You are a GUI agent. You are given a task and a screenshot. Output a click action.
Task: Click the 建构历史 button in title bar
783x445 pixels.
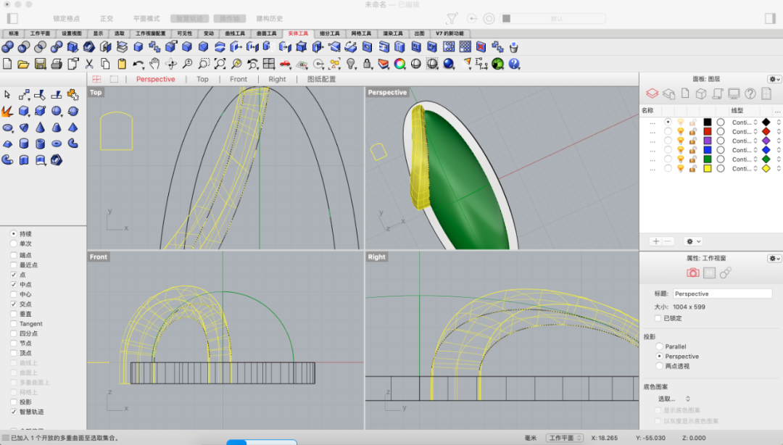[x=270, y=18]
